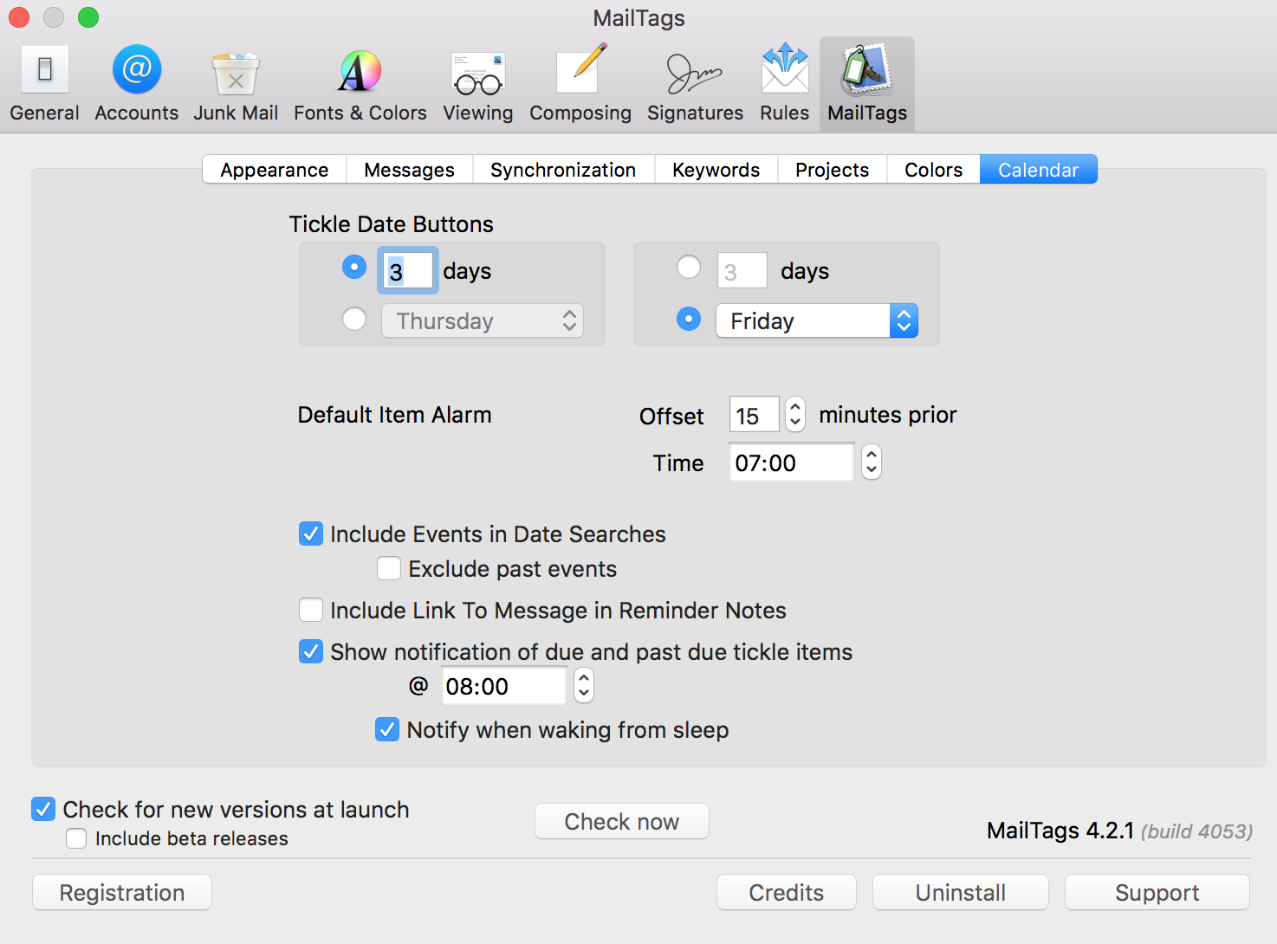Select the Thursday weekday radio button
This screenshot has height=944, width=1277.
(354, 320)
